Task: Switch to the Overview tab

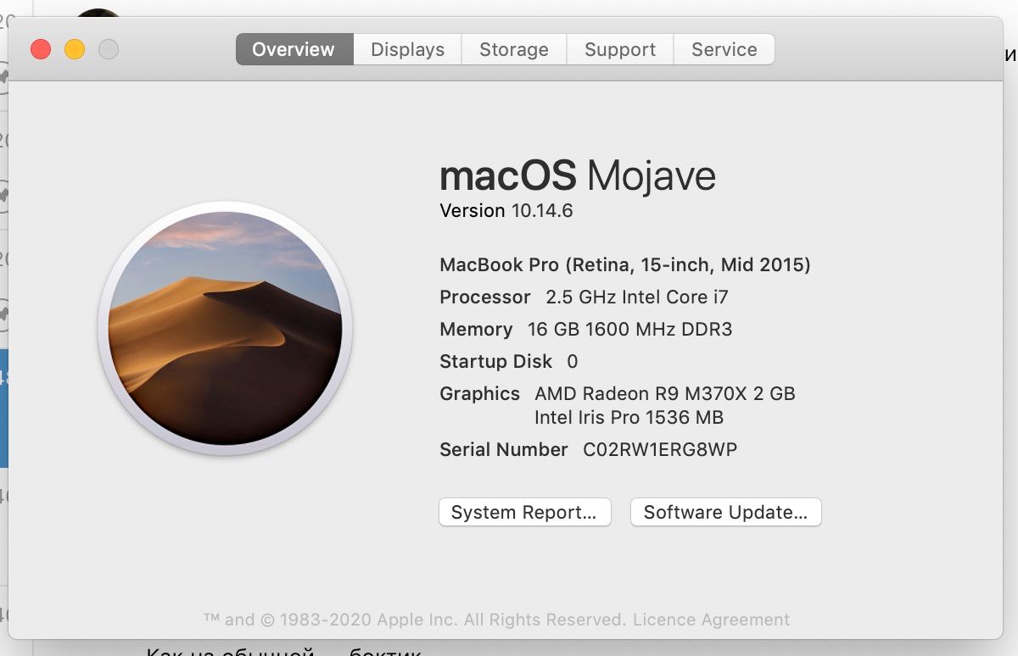Action: point(294,49)
